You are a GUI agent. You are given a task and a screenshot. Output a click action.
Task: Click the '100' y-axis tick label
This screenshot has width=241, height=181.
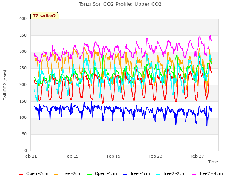tap(23, 117)
